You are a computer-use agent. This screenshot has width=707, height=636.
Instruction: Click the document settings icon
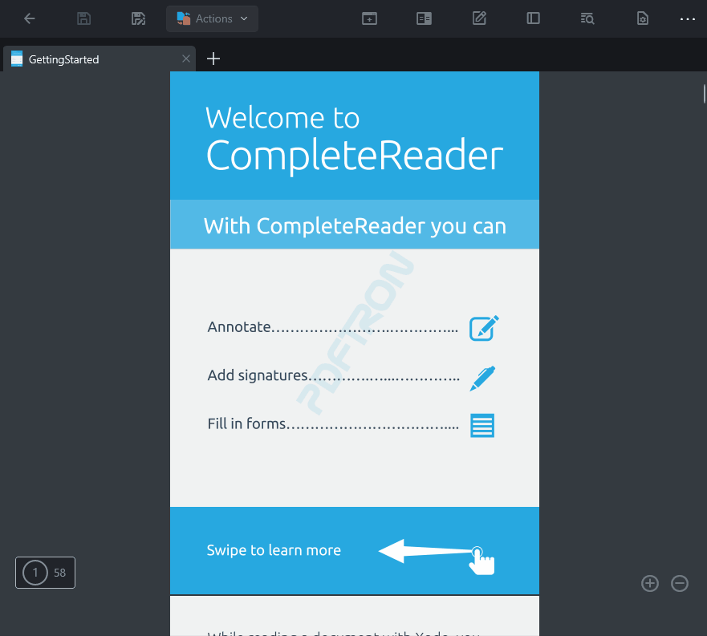642,18
